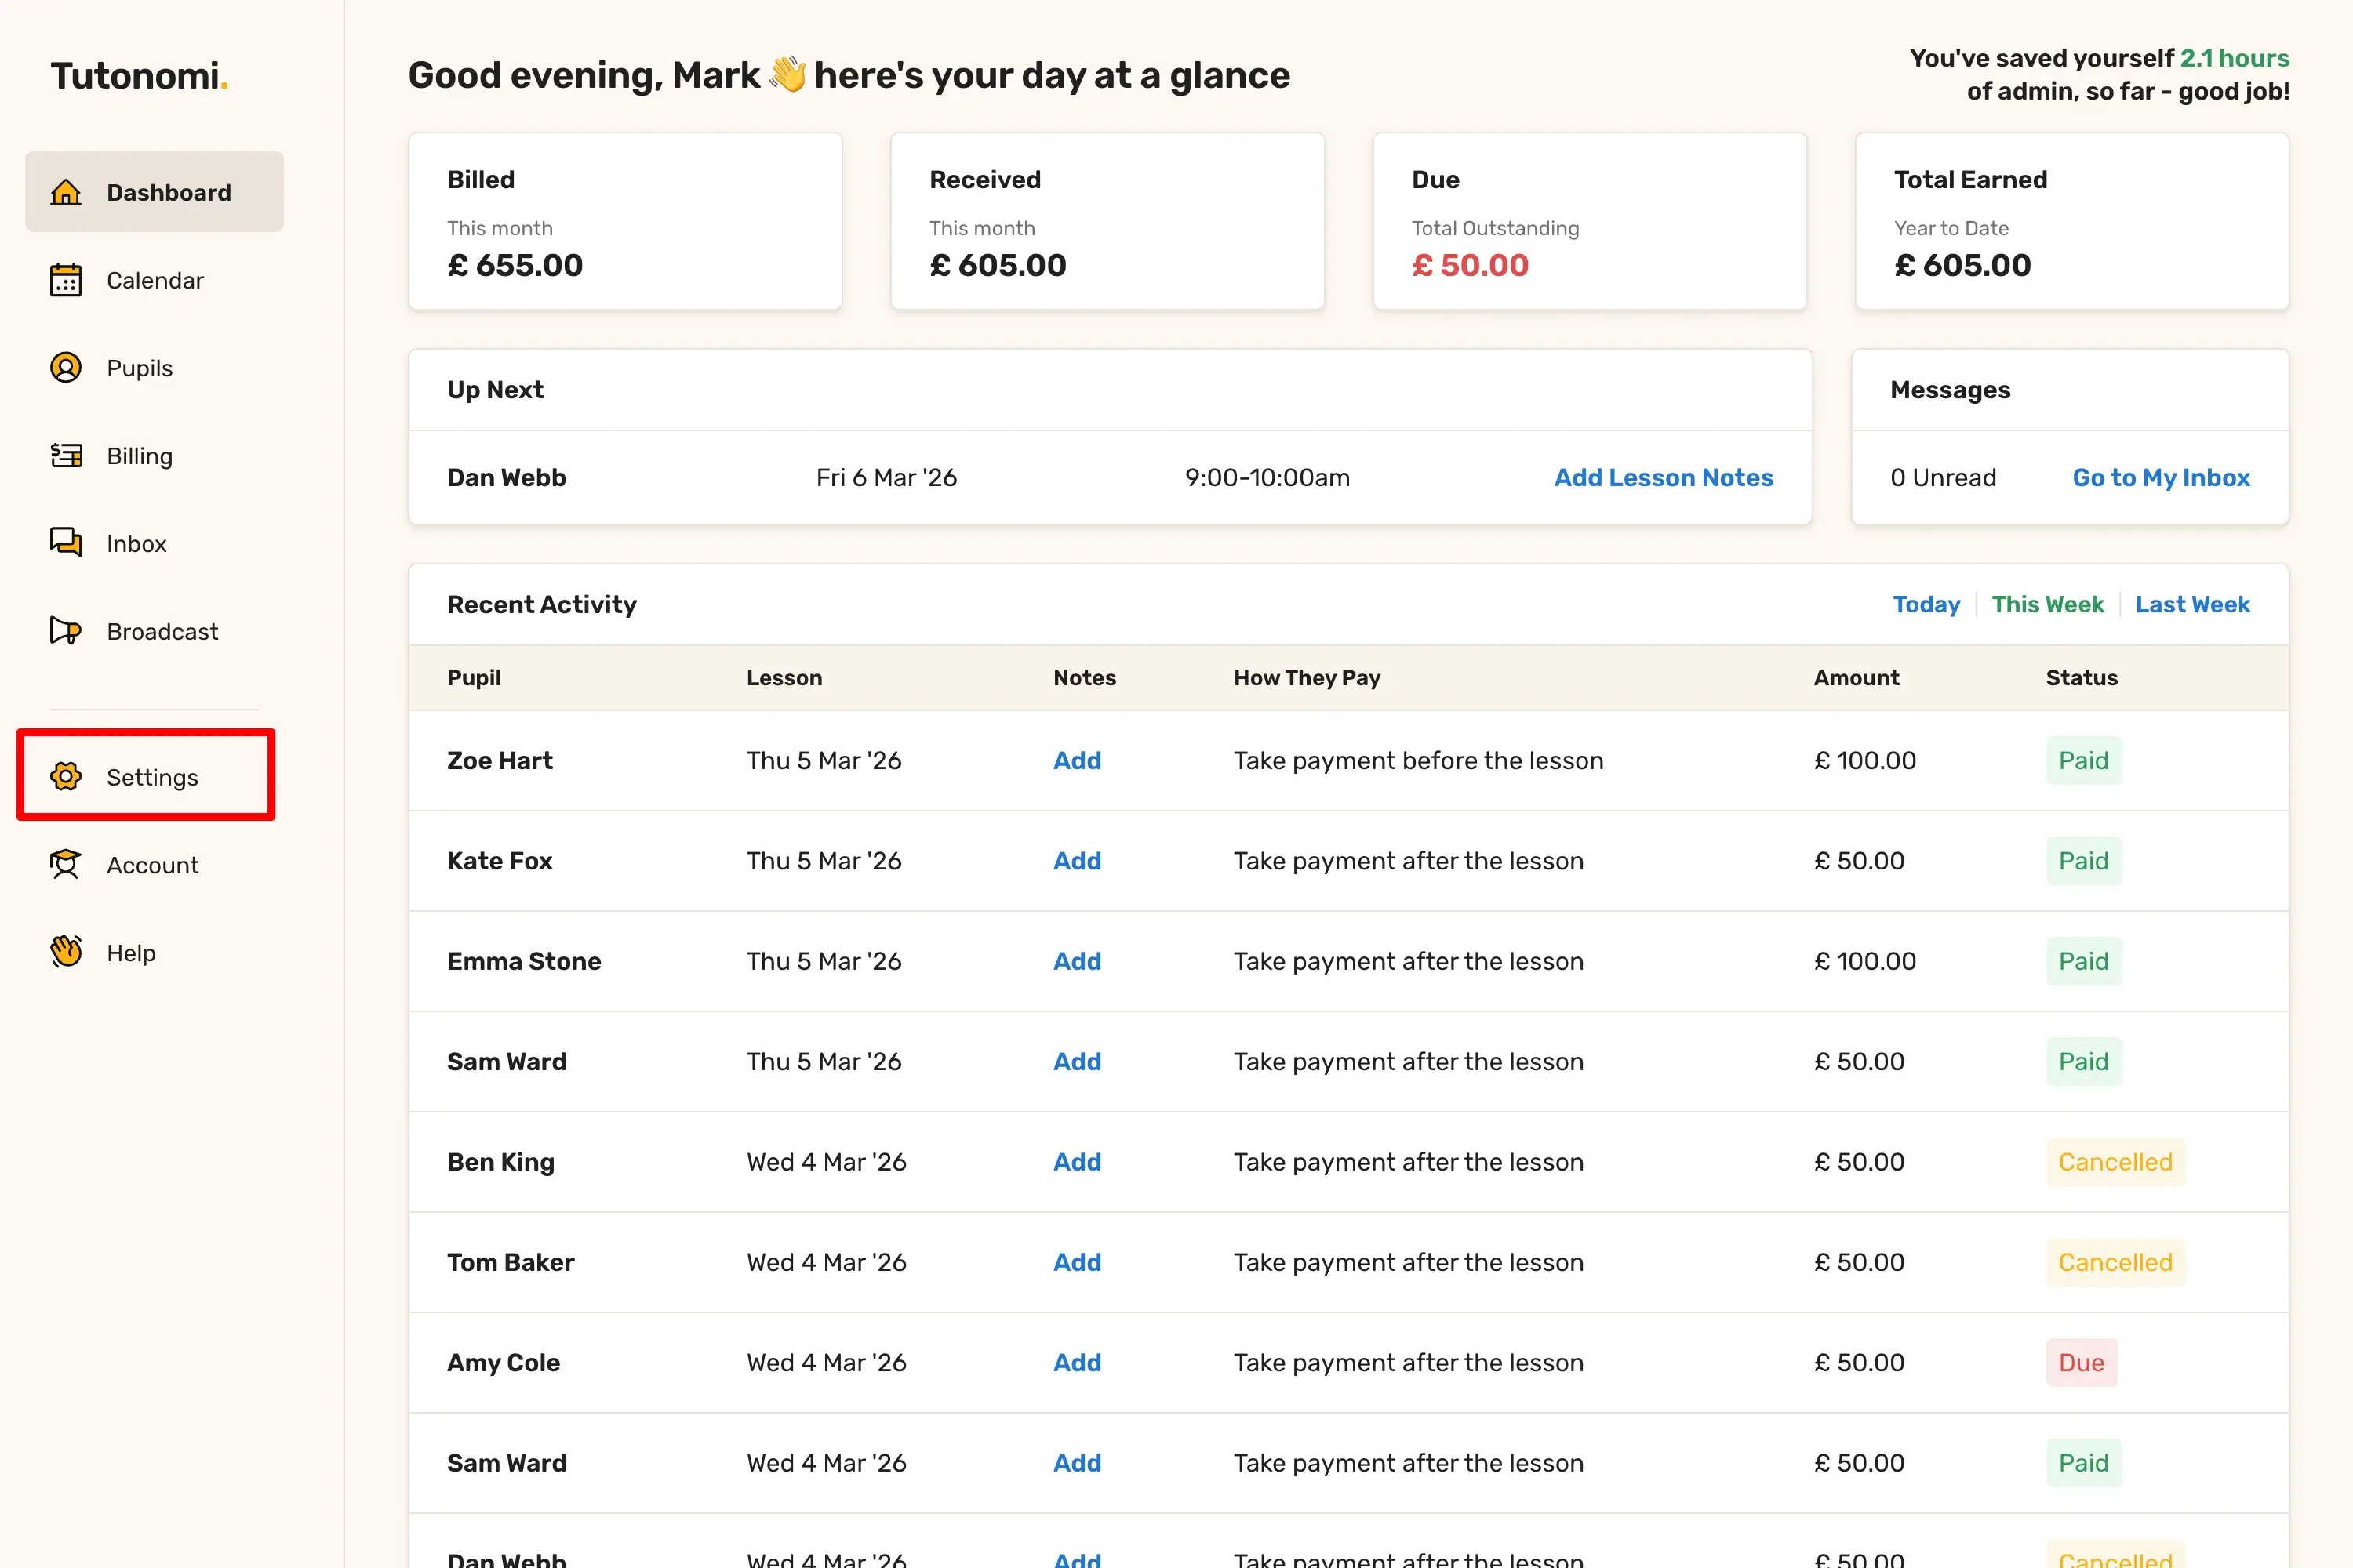Image resolution: width=2353 pixels, height=1568 pixels.
Task: Open Inbox via its chat icon
Action: tap(66, 543)
